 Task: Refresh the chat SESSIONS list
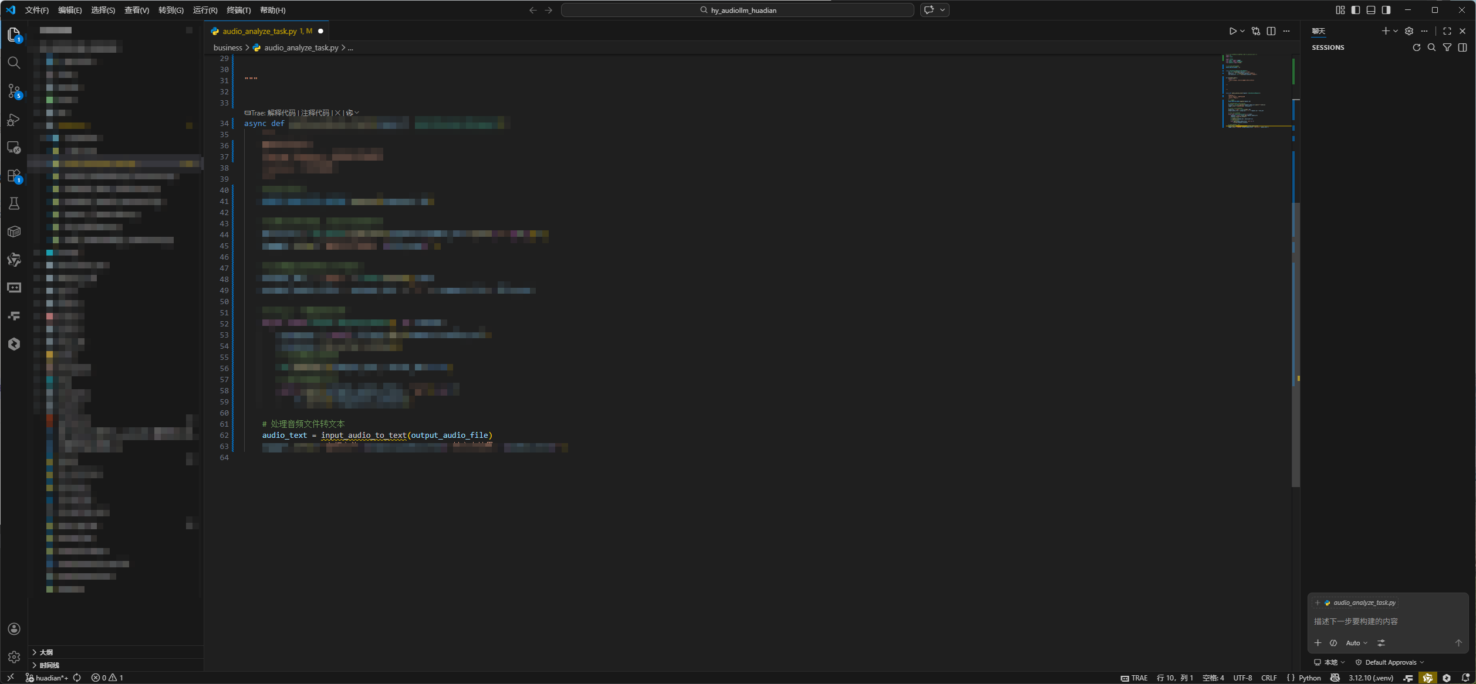1416,47
